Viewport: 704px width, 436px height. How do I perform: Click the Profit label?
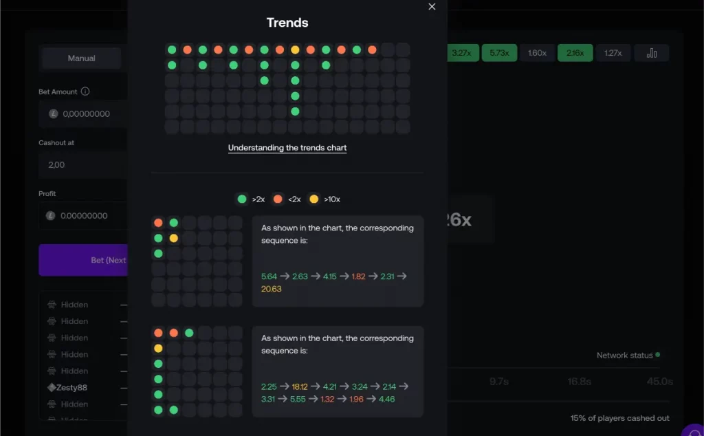(47, 193)
